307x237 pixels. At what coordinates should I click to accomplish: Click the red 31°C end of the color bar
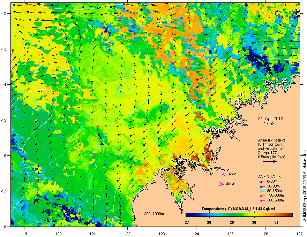[x=290, y=215]
